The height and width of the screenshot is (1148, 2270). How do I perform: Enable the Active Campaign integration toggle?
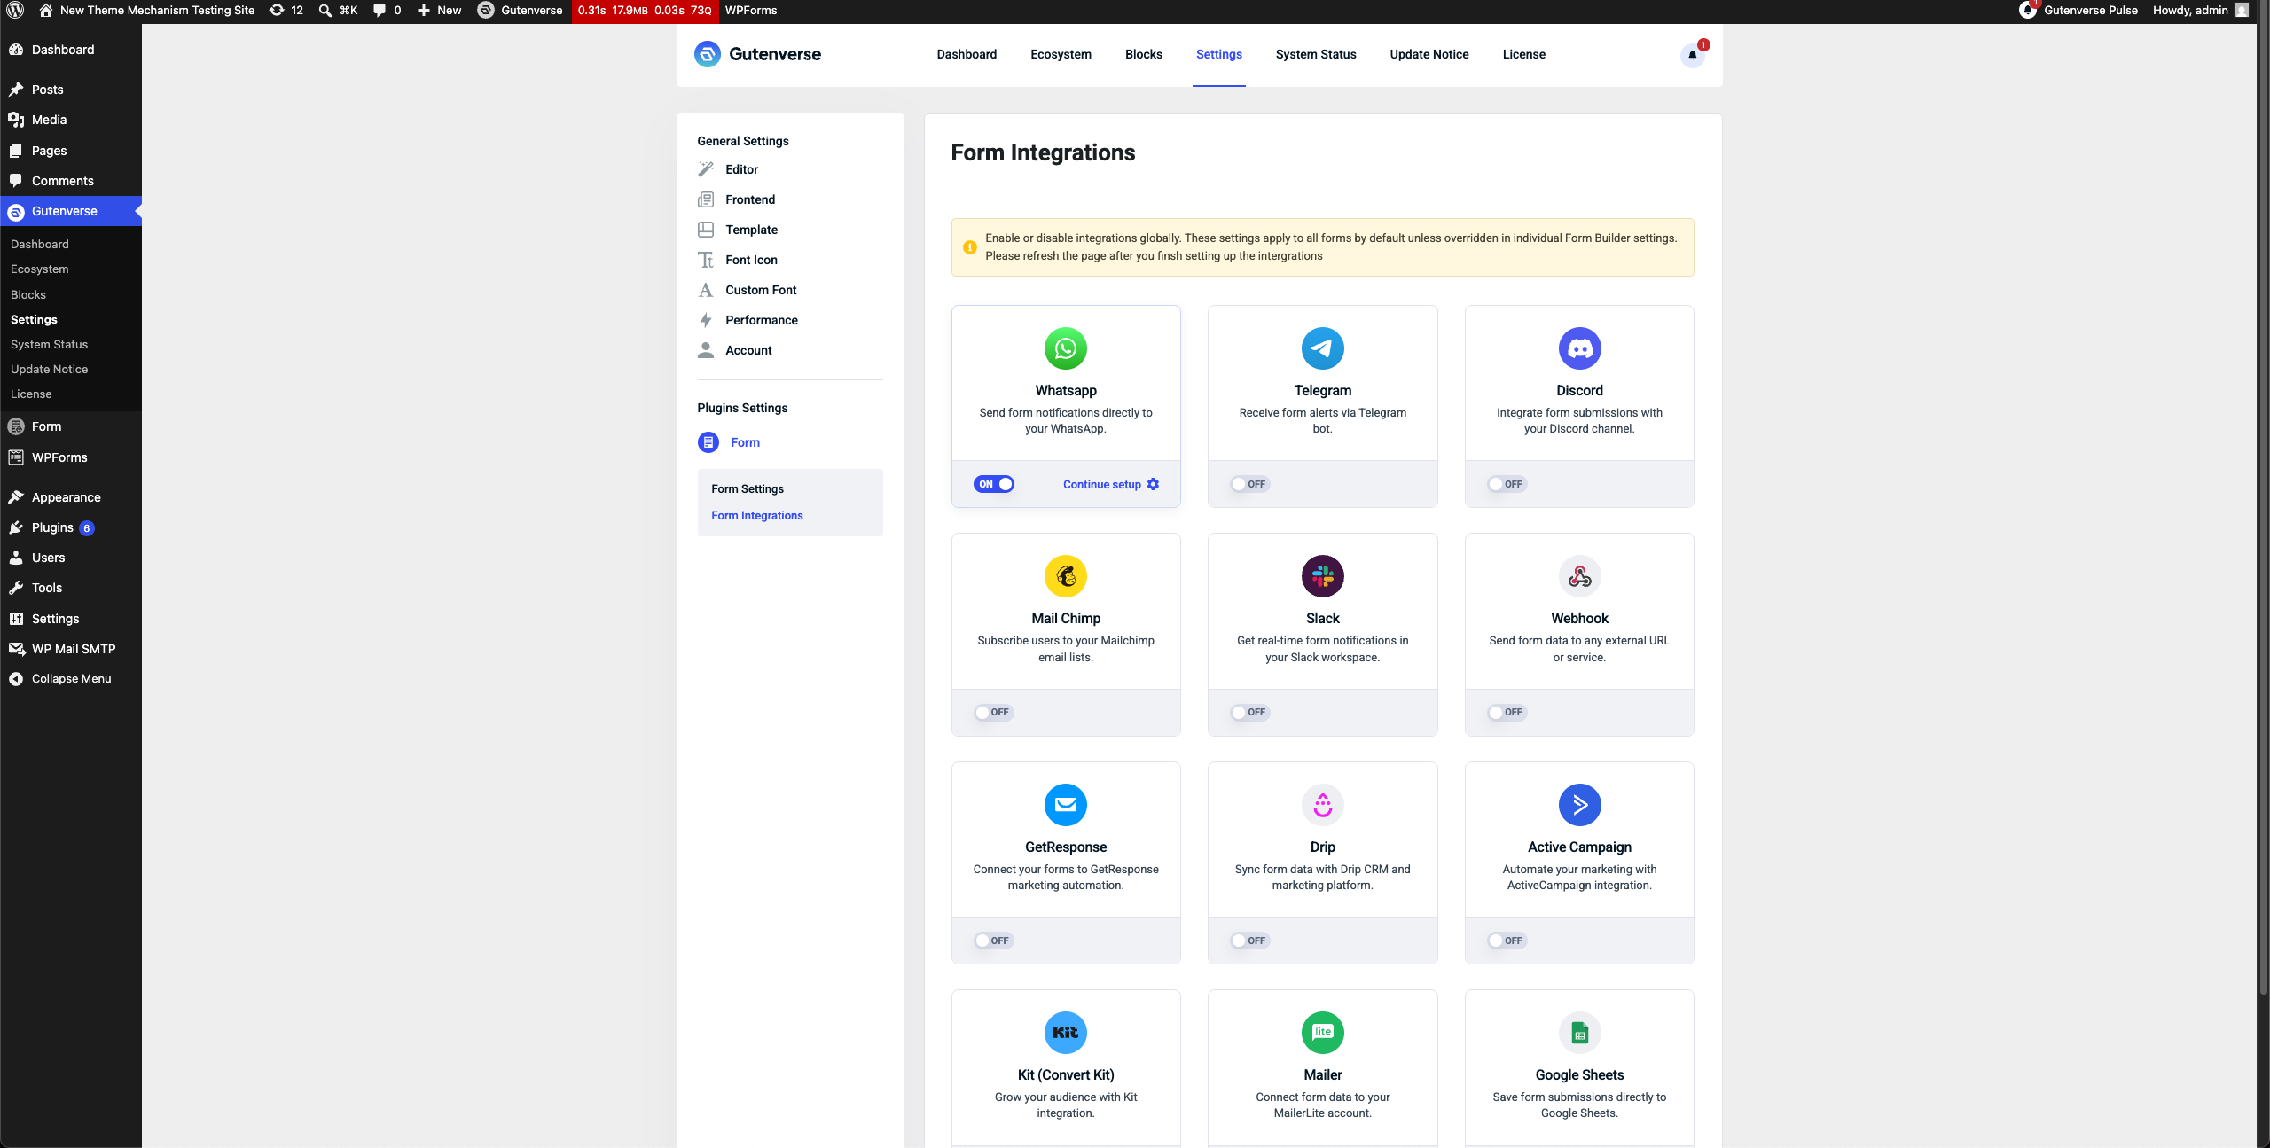[x=1507, y=941]
